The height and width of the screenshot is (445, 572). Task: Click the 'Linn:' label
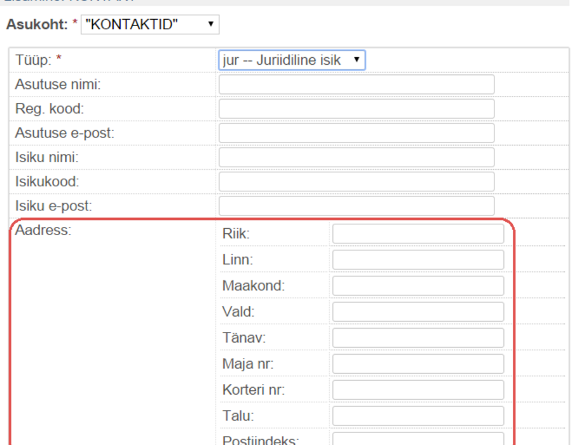point(238,260)
